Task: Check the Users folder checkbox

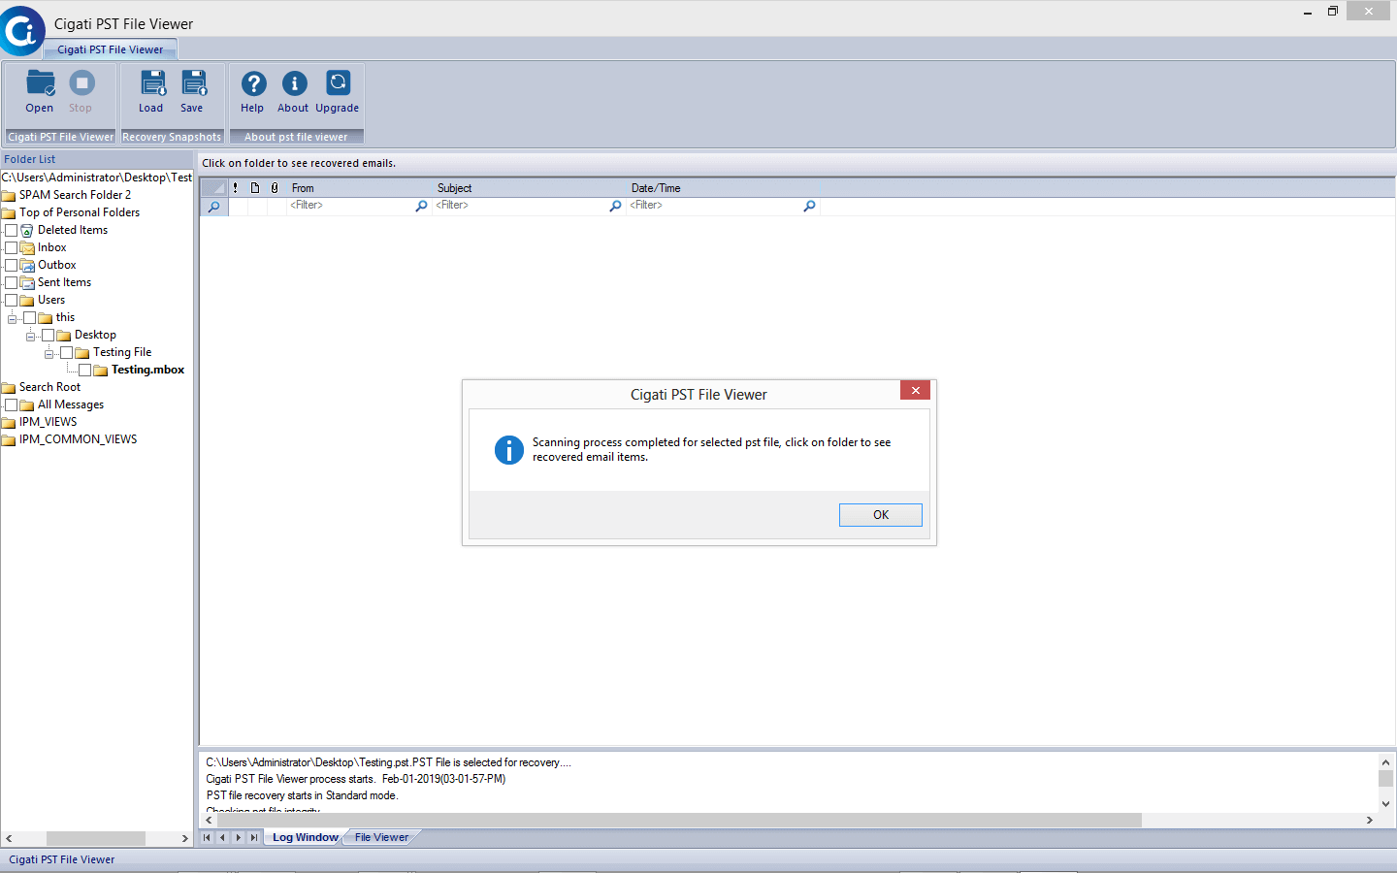Action: [x=12, y=300]
